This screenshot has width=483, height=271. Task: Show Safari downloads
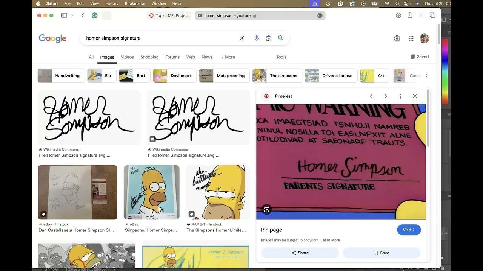point(398,15)
